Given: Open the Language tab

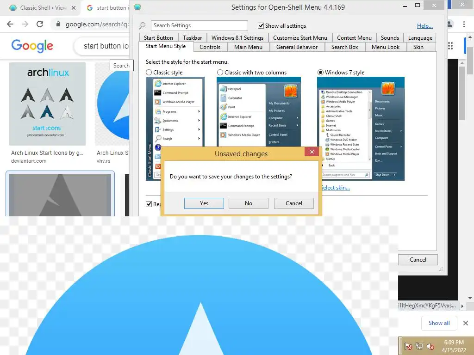Looking at the screenshot, I should (420, 38).
